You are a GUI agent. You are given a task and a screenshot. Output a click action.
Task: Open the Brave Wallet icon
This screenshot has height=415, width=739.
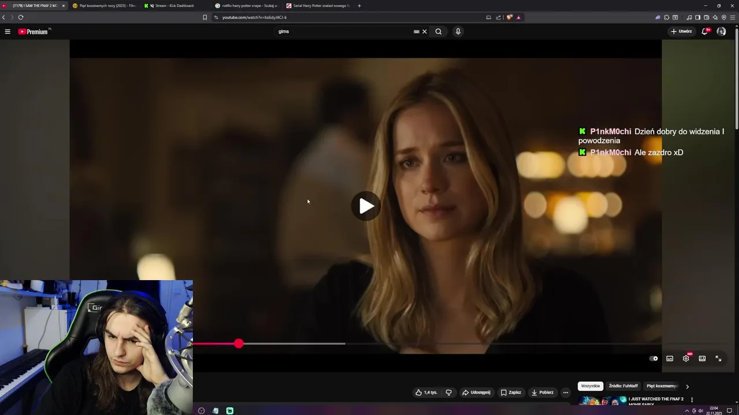pos(706,17)
